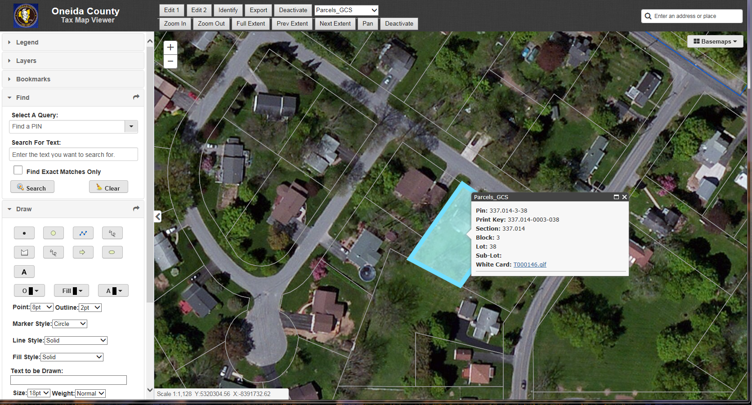Click the map zoom out minus button

tap(170, 61)
